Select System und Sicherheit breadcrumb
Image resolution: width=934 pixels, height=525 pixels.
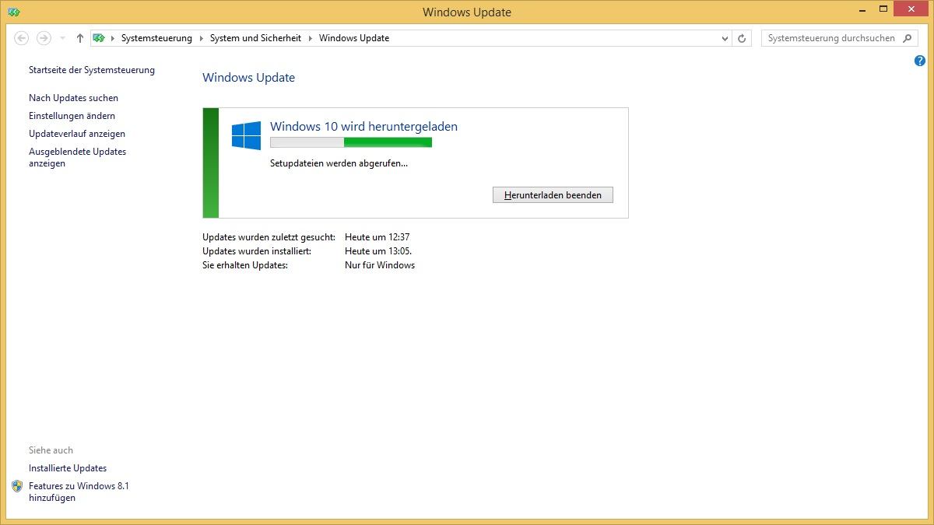pos(255,38)
